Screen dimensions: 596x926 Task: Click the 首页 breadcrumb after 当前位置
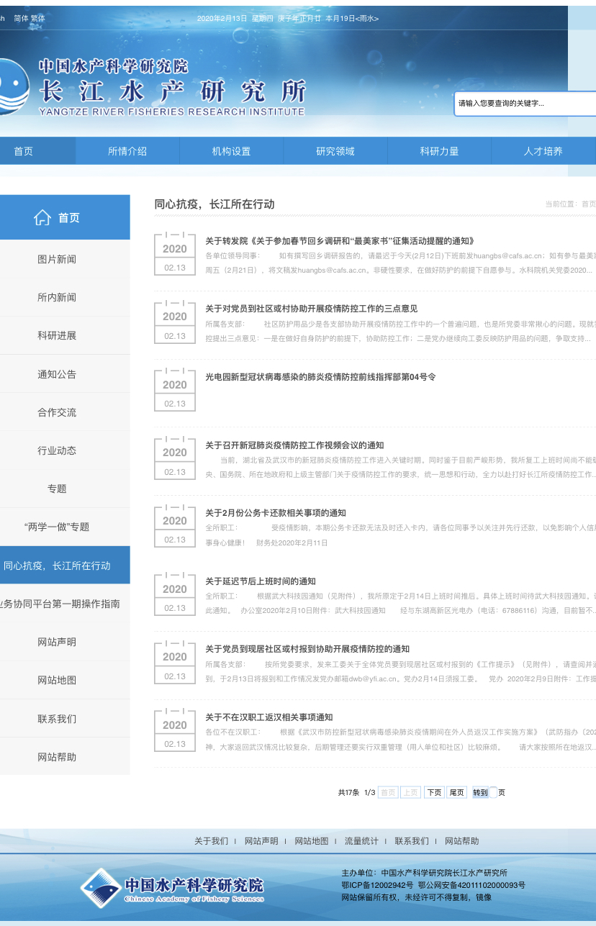[x=589, y=204]
